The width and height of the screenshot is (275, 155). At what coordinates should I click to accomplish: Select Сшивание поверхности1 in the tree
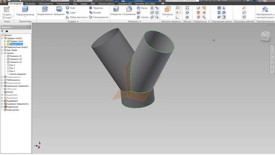tap(18, 104)
